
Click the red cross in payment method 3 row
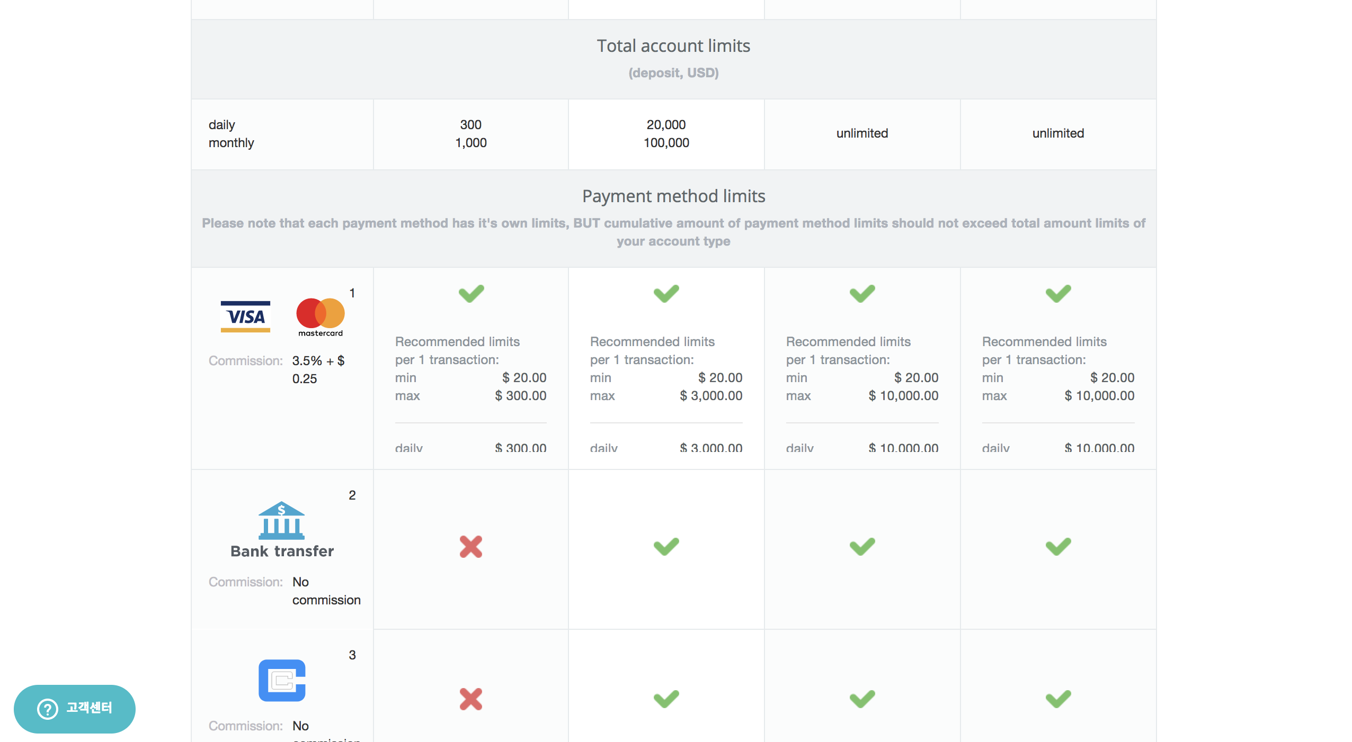pos(471,699)
